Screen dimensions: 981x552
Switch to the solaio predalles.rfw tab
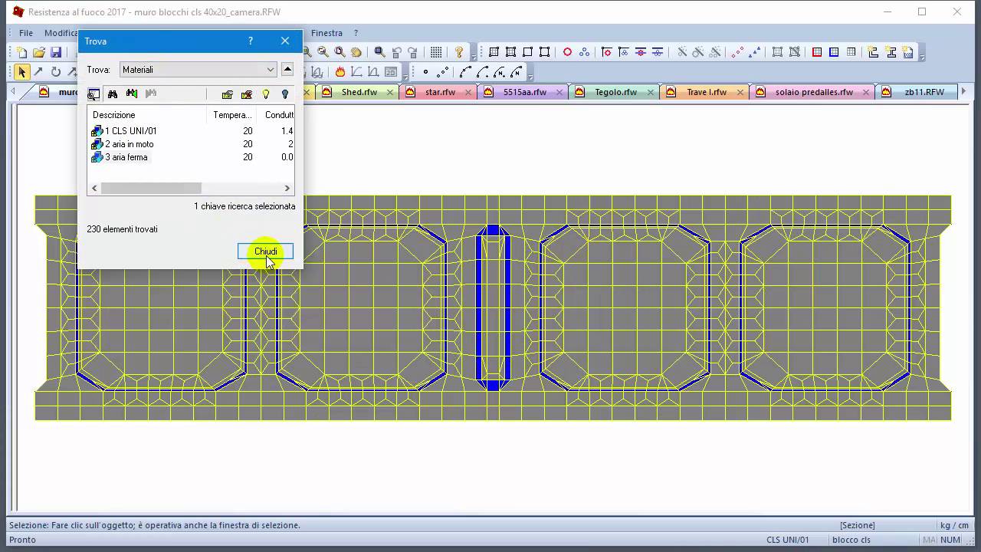[x=814, y=92]
